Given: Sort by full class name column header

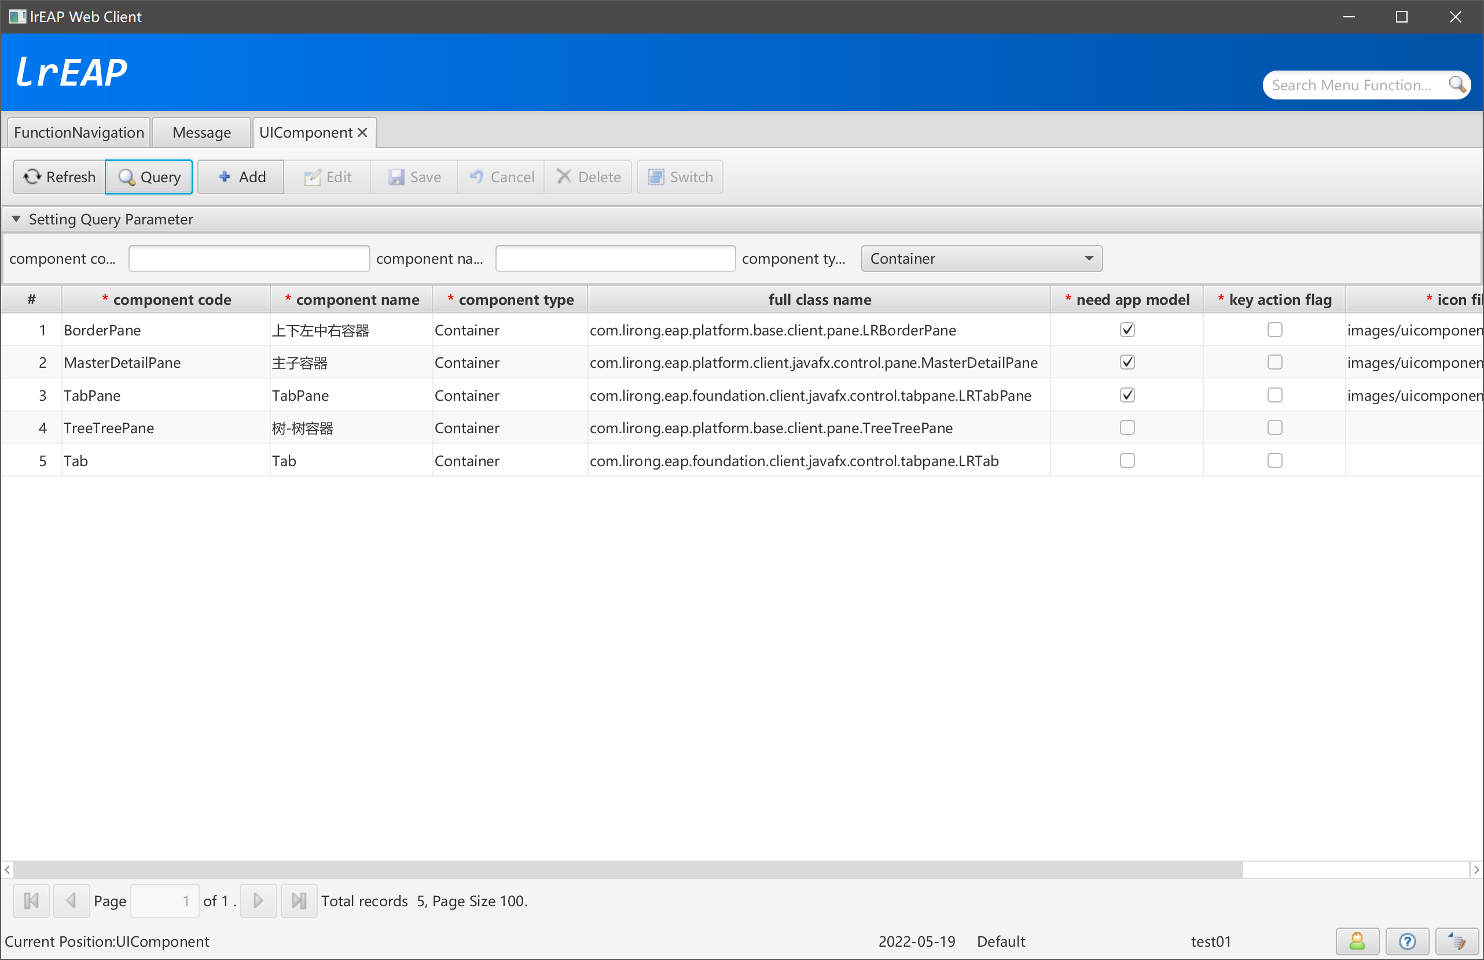Looking at the screenshot, I should coord(820,300).
